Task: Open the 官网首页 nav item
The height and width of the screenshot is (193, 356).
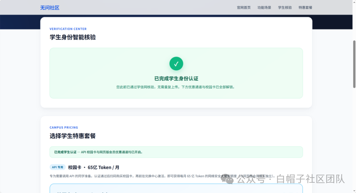Action: (244, 7)
